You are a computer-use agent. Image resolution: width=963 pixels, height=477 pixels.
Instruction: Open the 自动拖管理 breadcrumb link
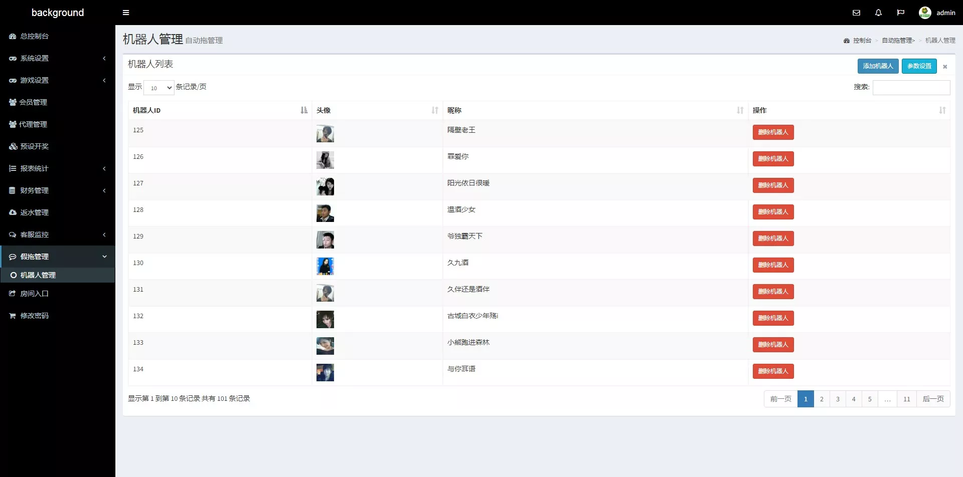point(898,41)
